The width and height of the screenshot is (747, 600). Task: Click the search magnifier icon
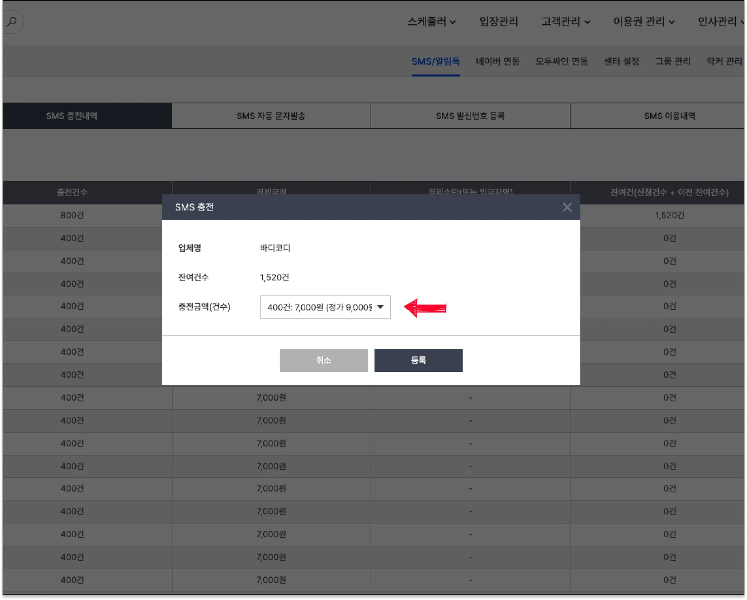click(12, 22)
